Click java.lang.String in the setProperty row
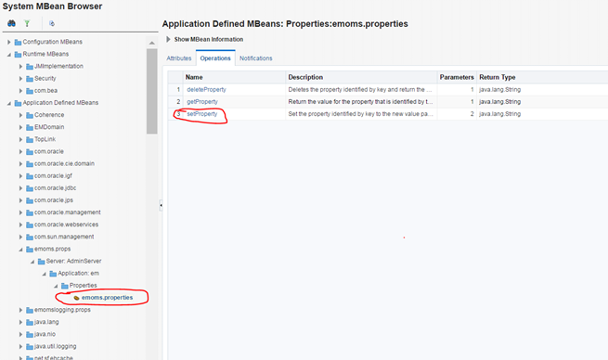608x360 pixels. tap(499, 114)
